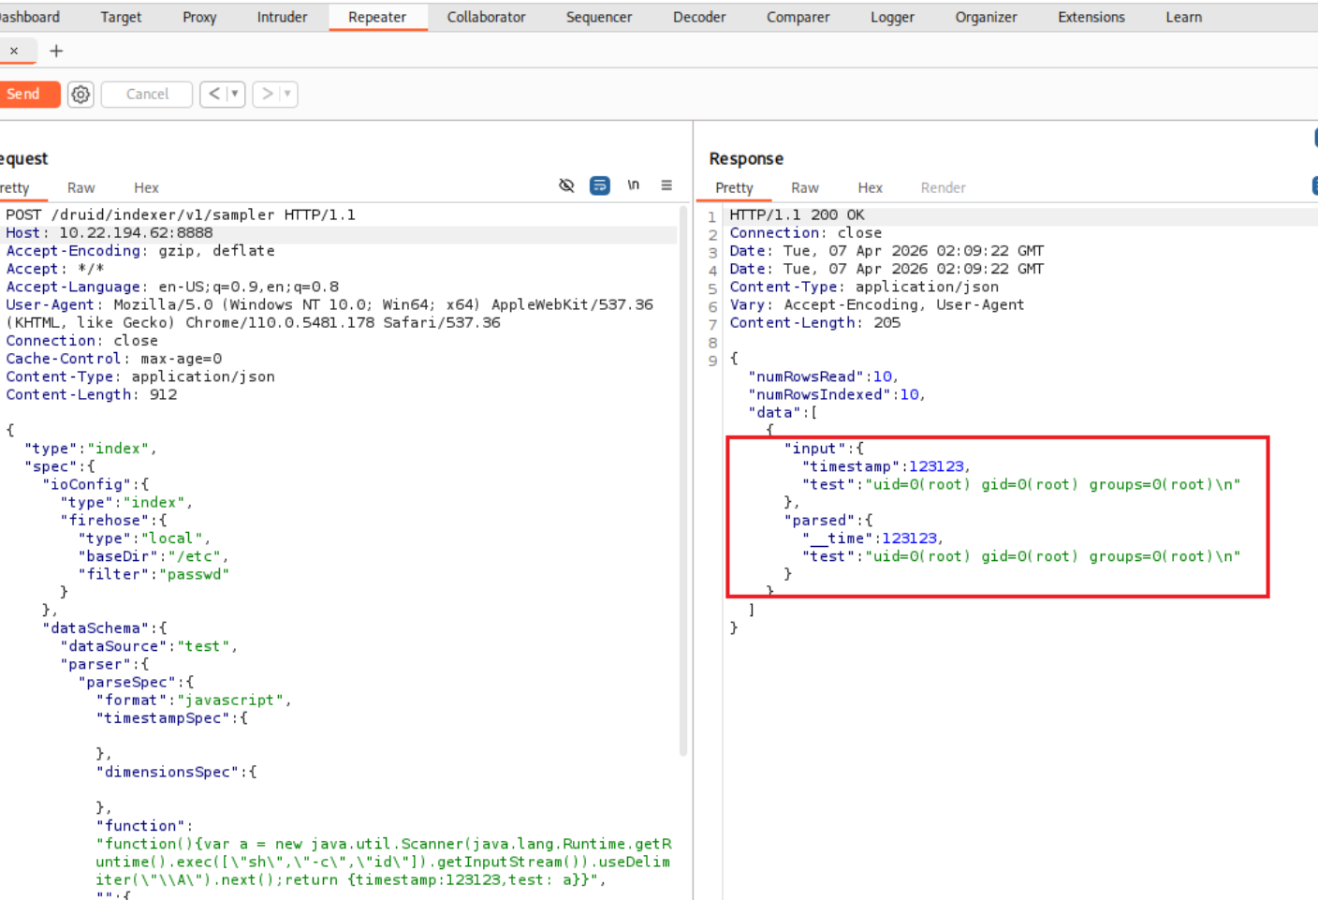Click the "format":"javascript" line
The width and height of the screenshot is (1318, 900).
pos(194,700)
